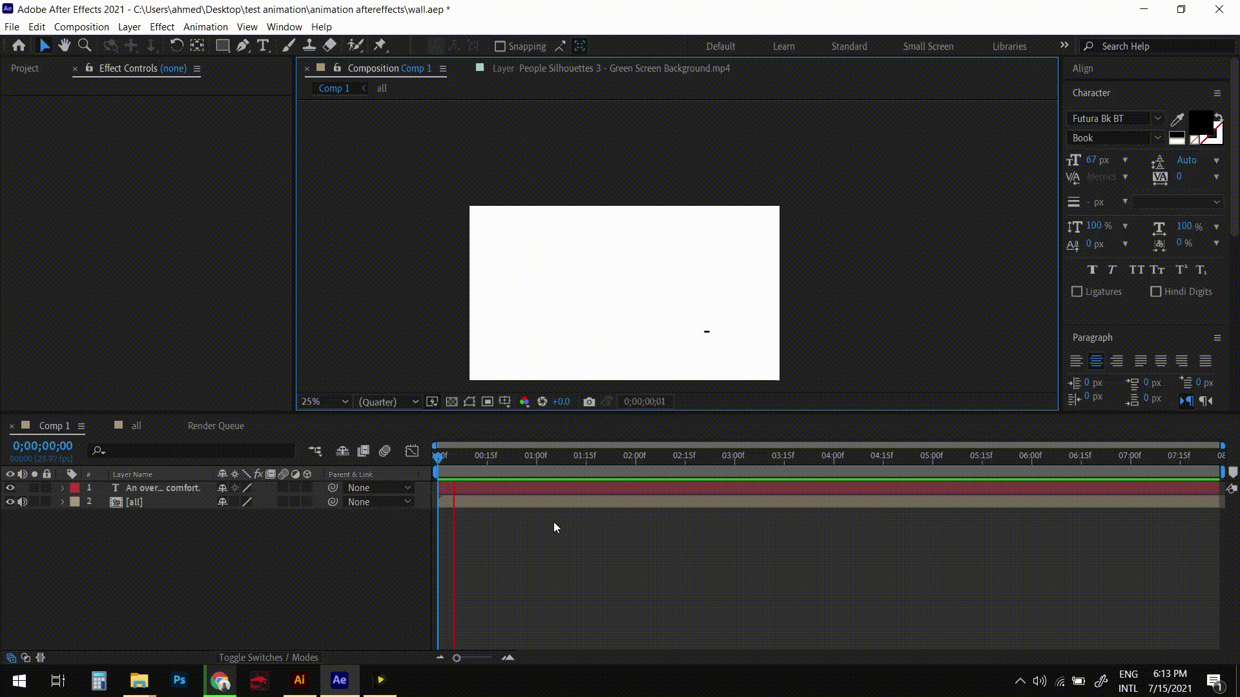The image size is (1240, 697).
Task: Select the Puppet Pin tool
Action: tap(380, 46)
